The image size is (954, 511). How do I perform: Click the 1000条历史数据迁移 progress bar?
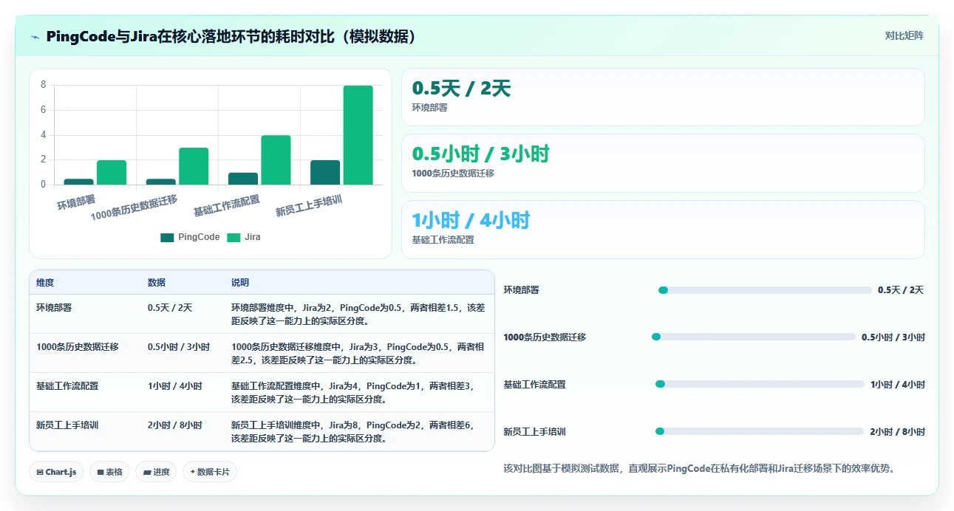(x=753, y=337)
